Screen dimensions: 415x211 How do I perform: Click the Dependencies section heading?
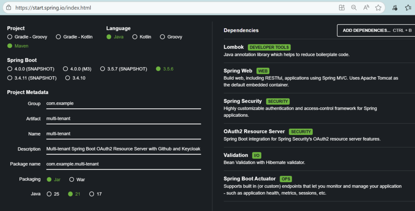241,30
